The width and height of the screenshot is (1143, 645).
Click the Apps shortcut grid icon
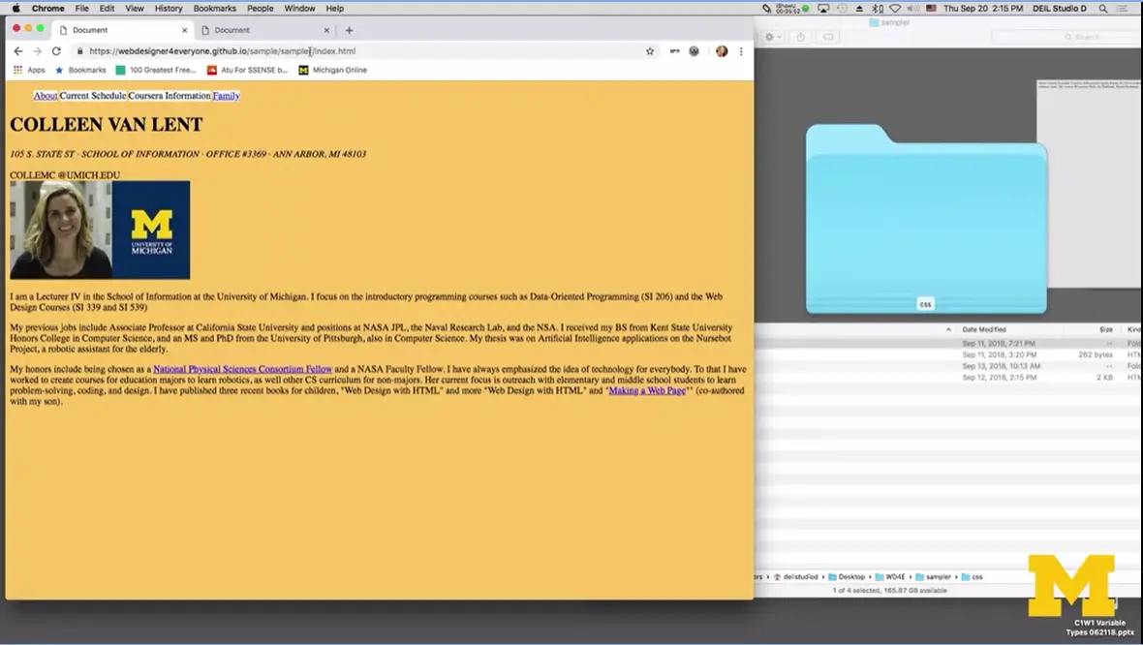17,69
